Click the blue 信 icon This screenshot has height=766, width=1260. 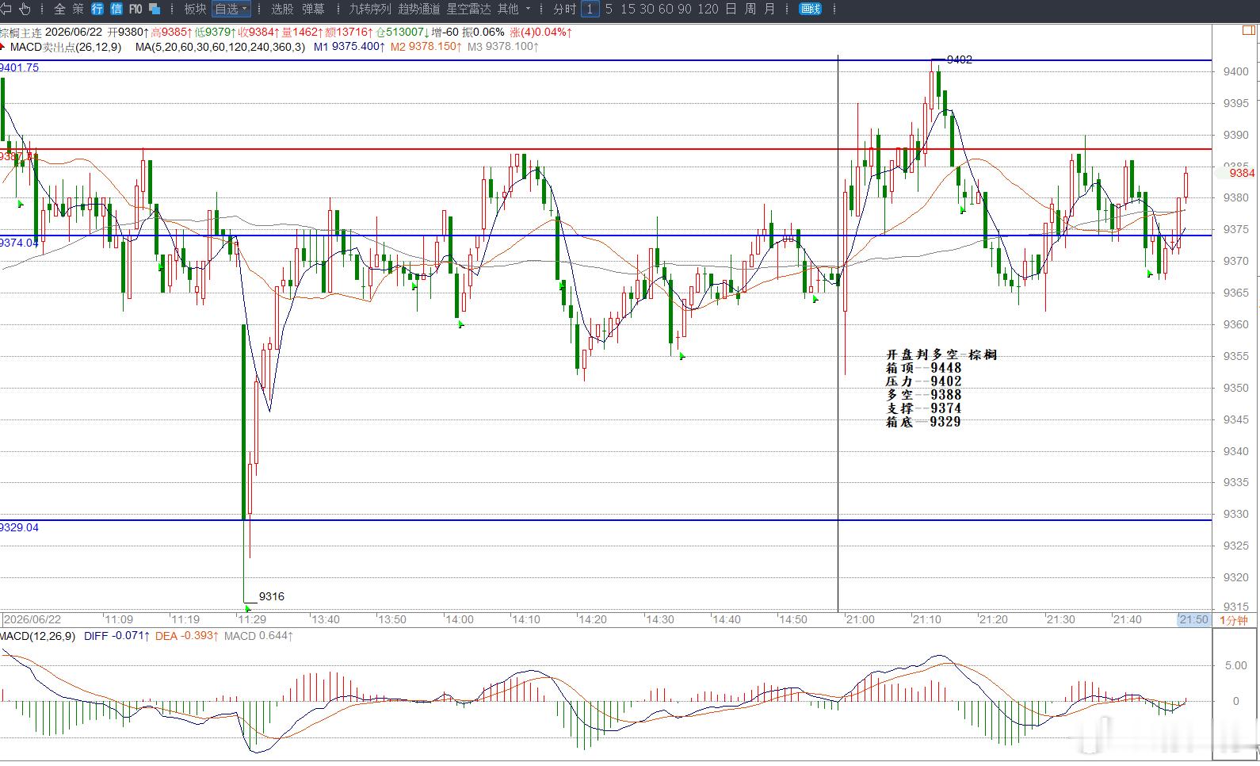(x=116, y=9)
